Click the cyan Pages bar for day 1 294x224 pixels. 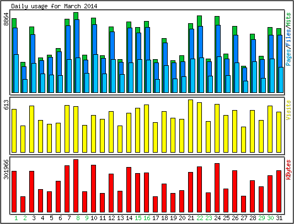(x=17, y=74)
